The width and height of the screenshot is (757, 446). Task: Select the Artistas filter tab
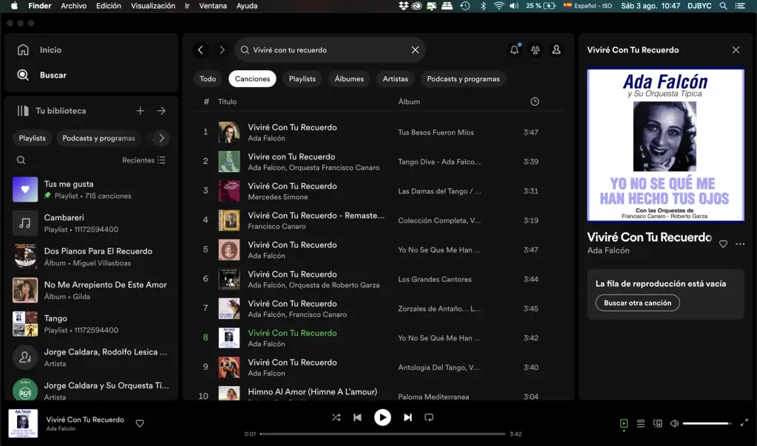pyautogui.click(x=395, y=78)
